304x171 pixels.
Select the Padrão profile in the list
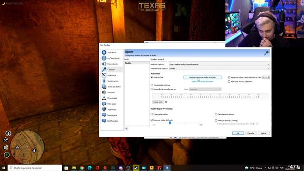137,63
